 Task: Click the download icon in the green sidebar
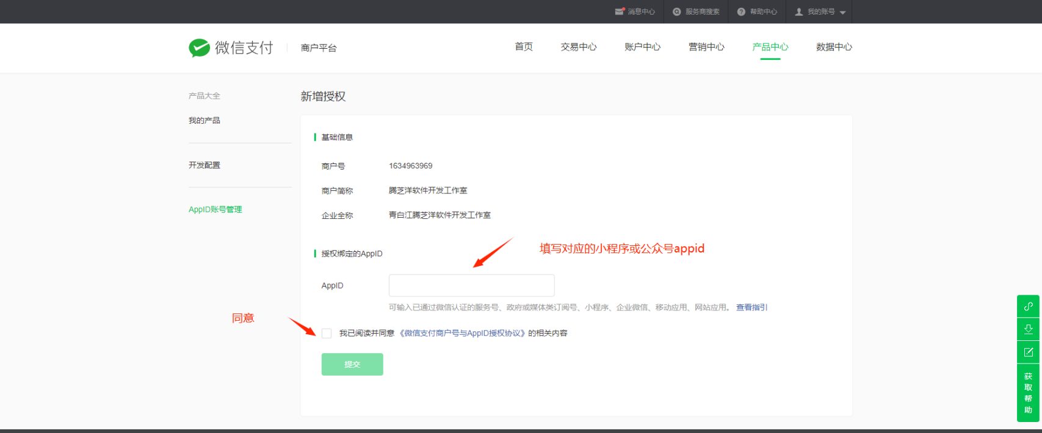(1028, 329)
